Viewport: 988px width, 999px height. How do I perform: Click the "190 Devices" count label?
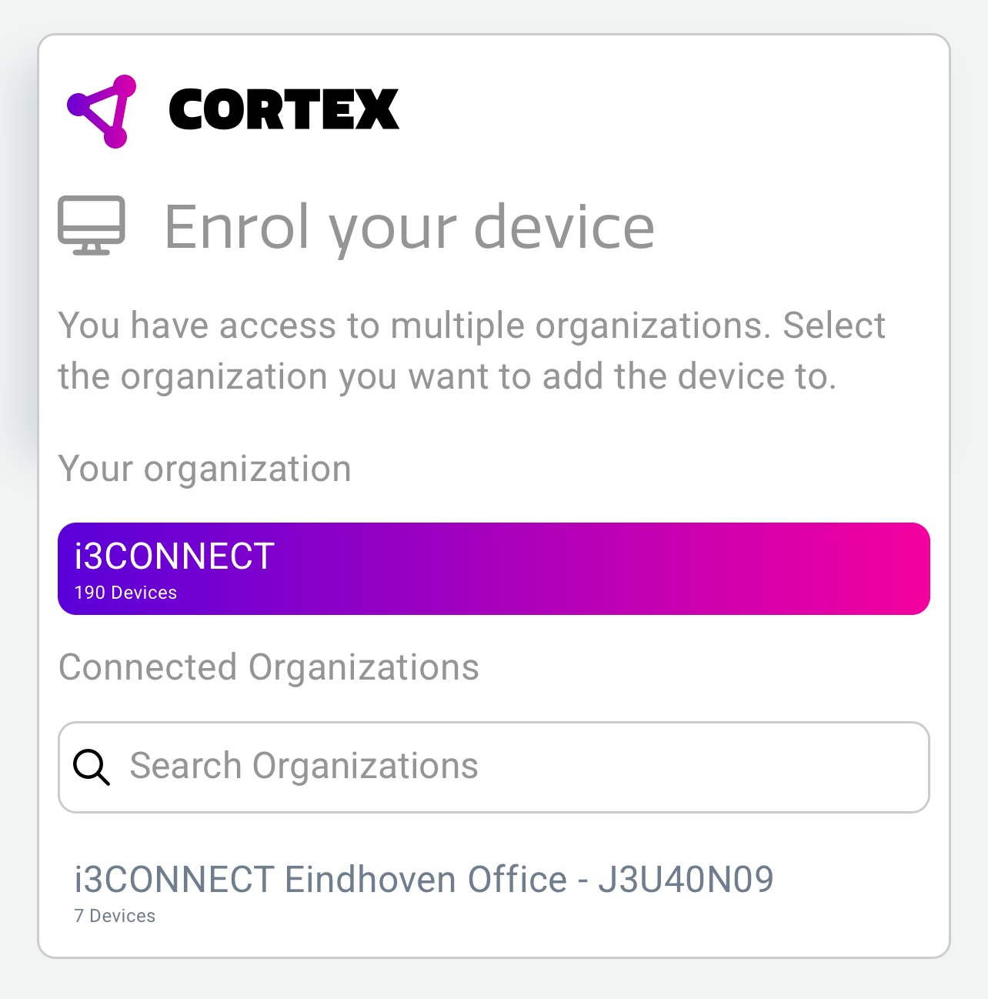click(125, 593)
